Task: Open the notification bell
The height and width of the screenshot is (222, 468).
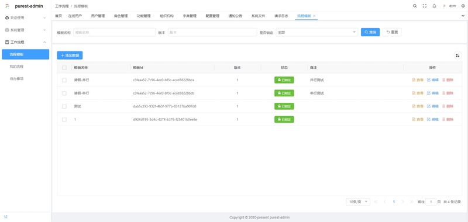Action: click(435, 6)
